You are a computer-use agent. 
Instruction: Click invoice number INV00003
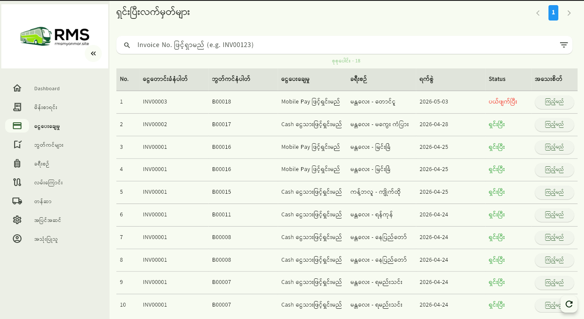point(155,102)
